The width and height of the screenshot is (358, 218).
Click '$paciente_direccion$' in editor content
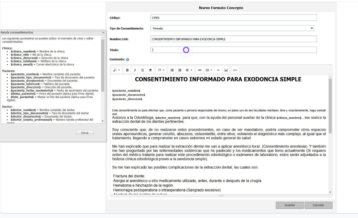pyautogui.click(x=127, y=99)
